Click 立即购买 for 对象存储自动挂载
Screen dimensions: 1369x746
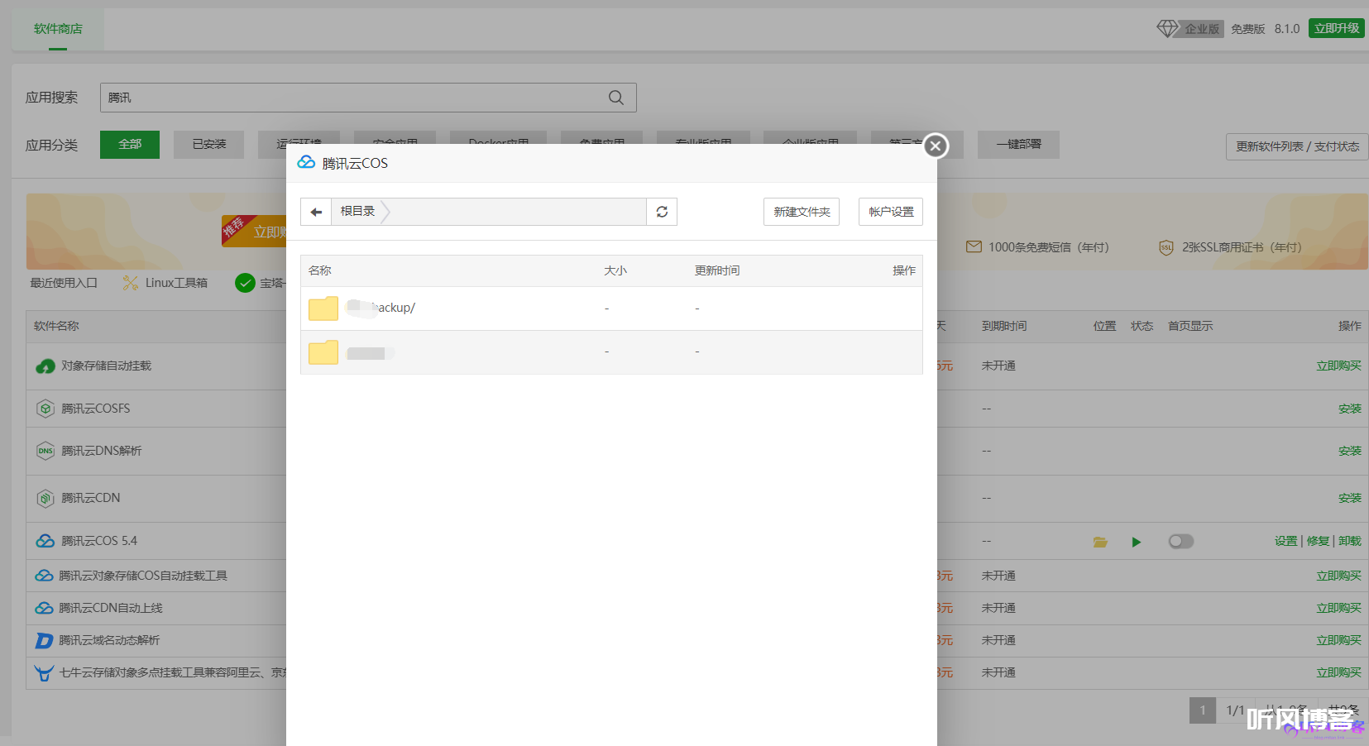(x=1338, y=366)
